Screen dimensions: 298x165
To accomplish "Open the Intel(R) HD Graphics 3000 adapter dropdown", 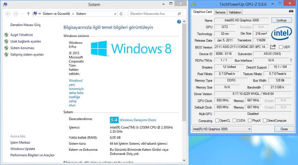I will pos(222,129).
